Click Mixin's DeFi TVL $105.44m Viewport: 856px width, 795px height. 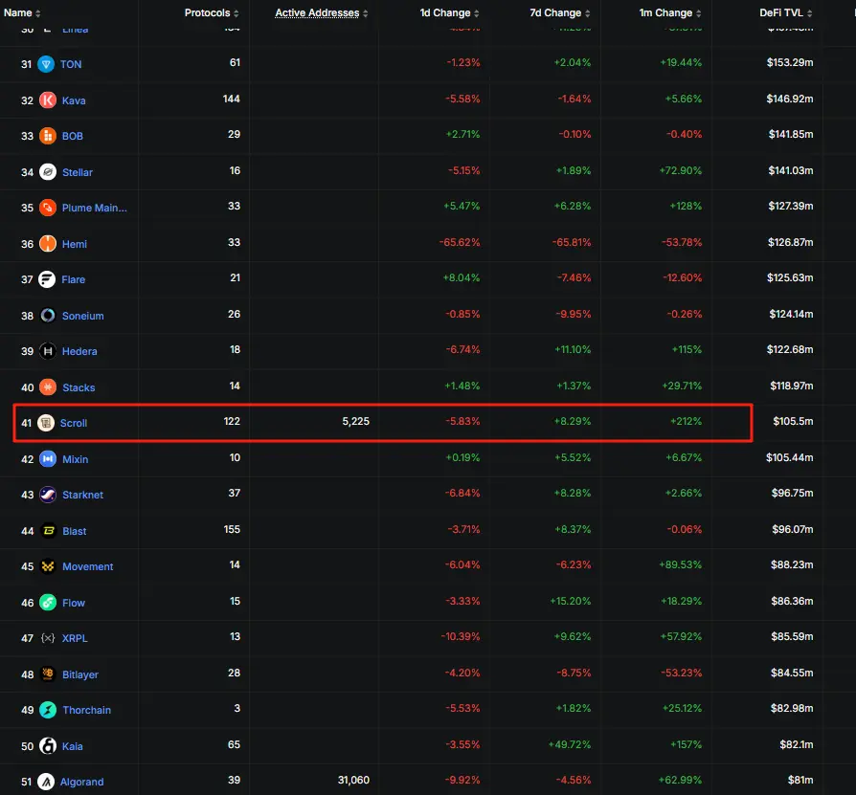789,457
